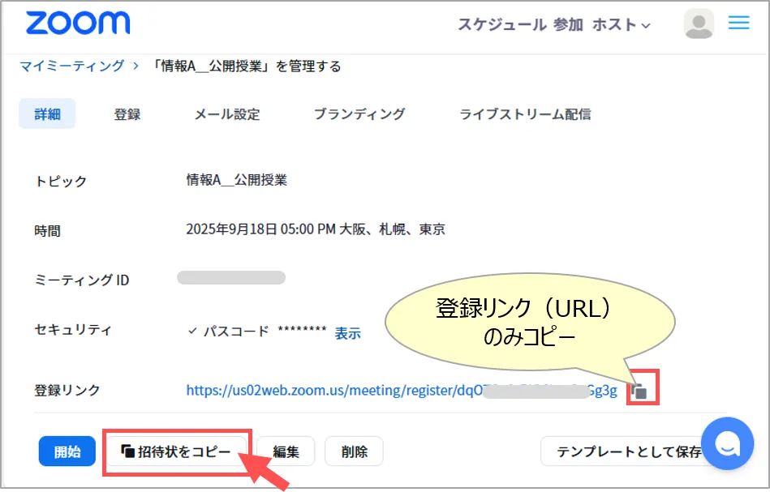Open the ライブストリーム配信 tab
The image size is (770, 492).
(525, 114)
